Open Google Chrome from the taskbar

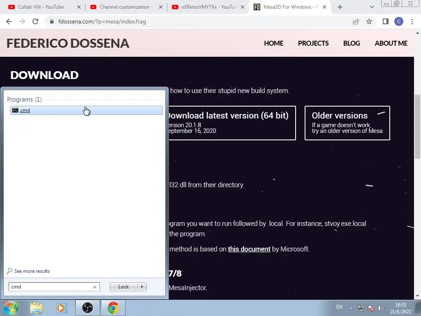tap(113, 308)
